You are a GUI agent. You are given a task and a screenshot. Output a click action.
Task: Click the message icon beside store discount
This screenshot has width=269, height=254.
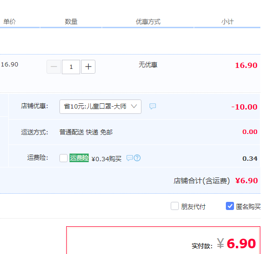coord(152,106)
